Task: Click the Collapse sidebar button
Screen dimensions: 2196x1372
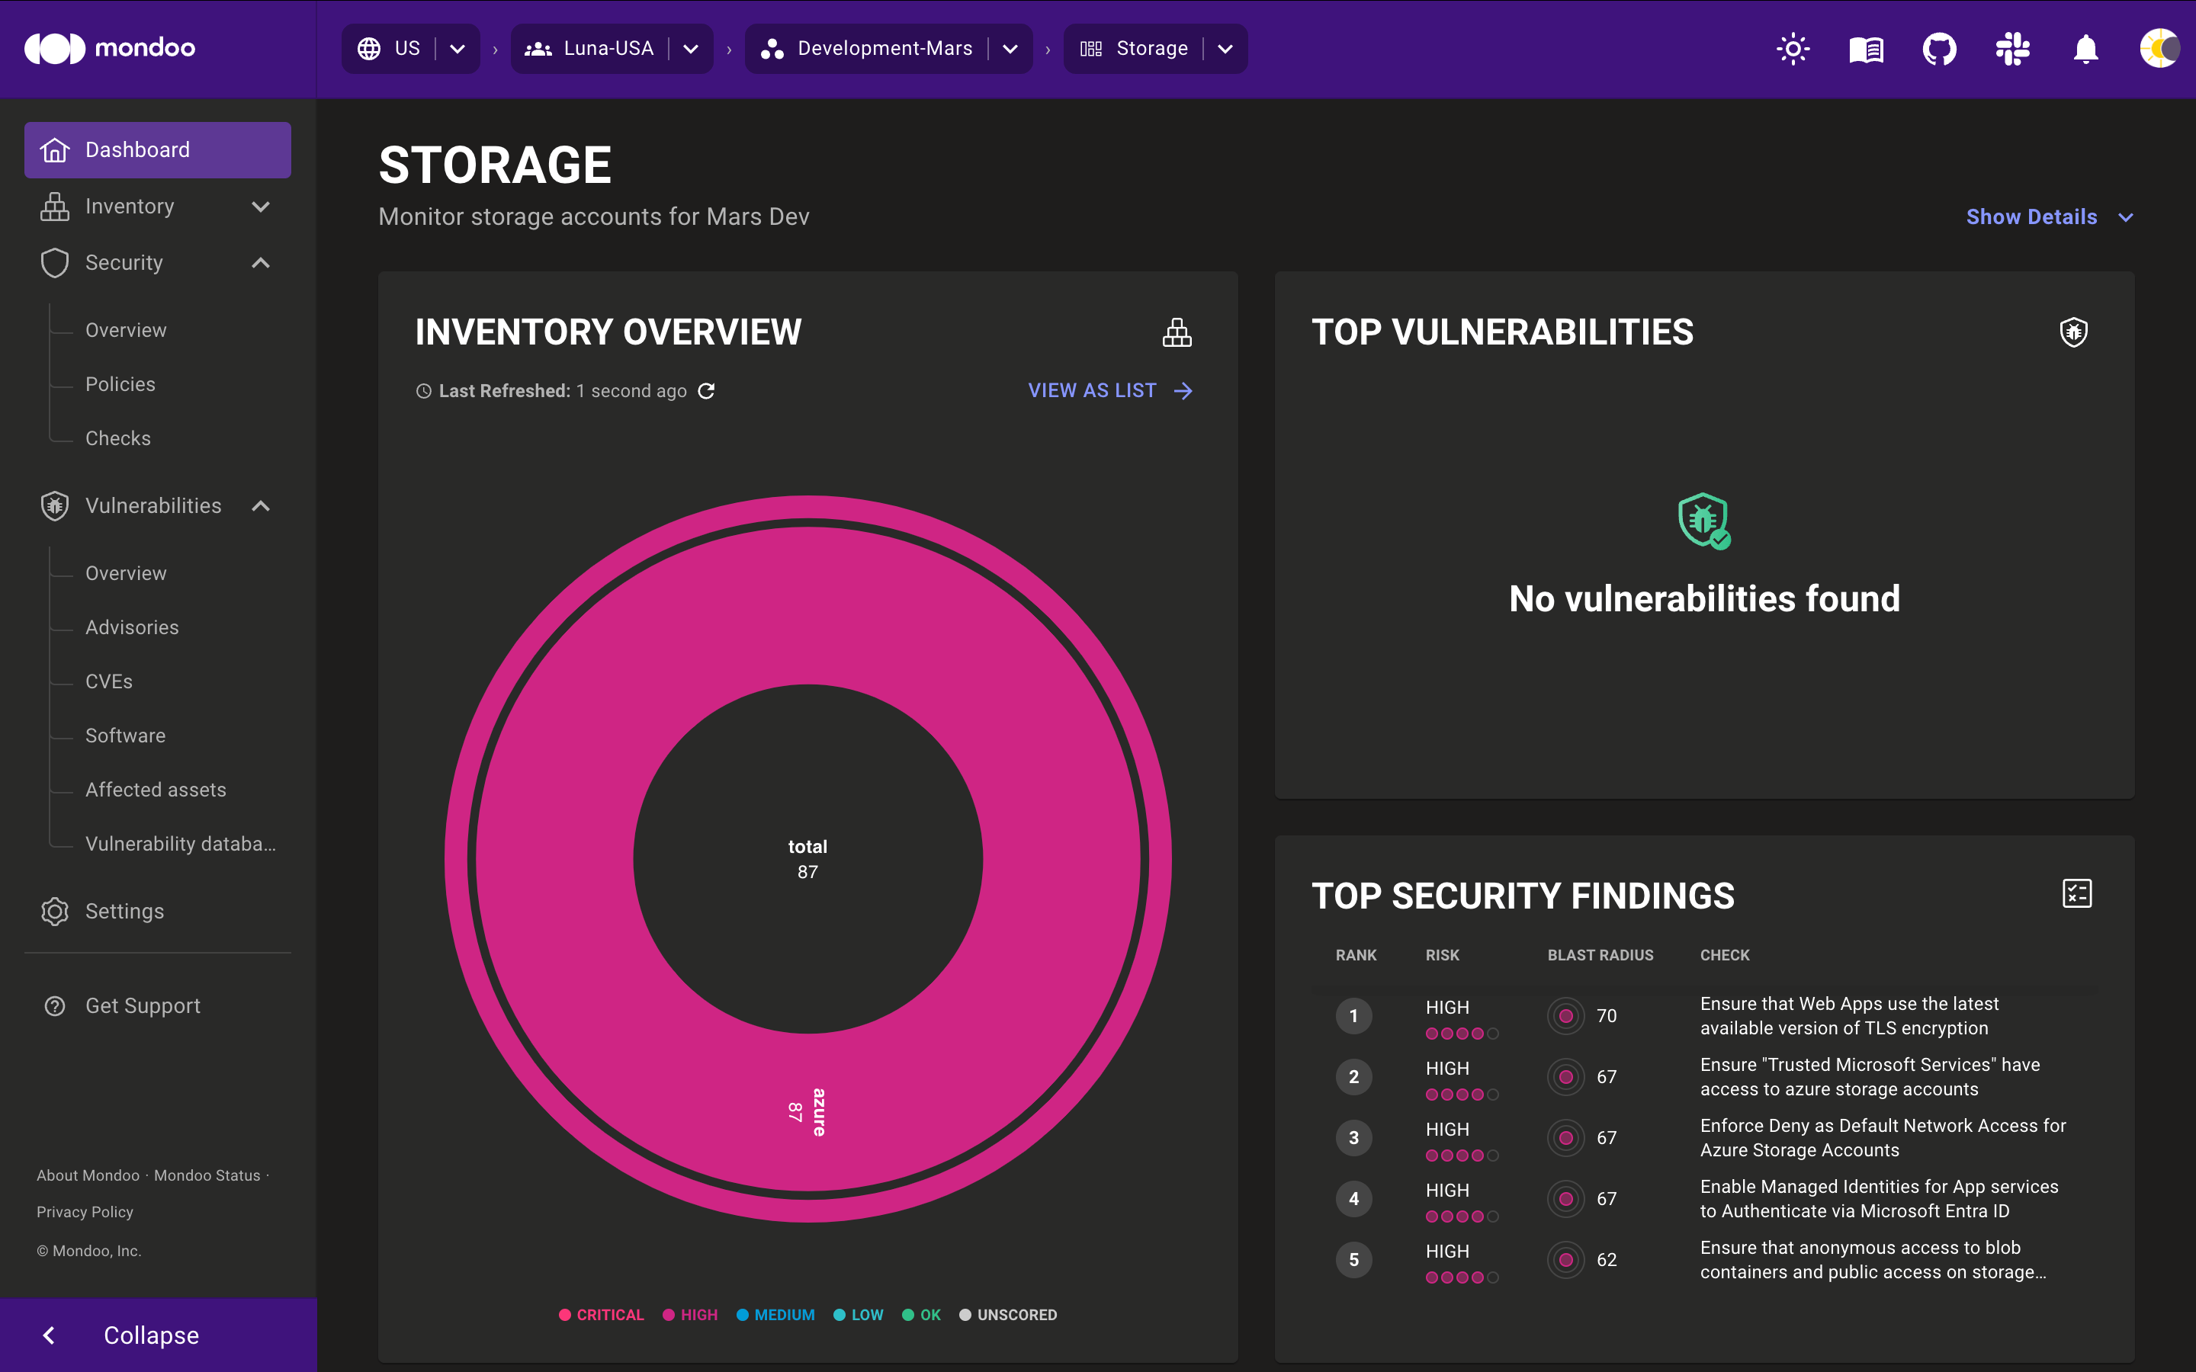Action: (x=158, y=1335)
